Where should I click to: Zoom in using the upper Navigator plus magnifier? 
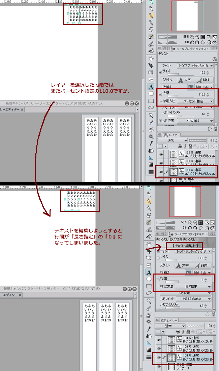point(197,37)
